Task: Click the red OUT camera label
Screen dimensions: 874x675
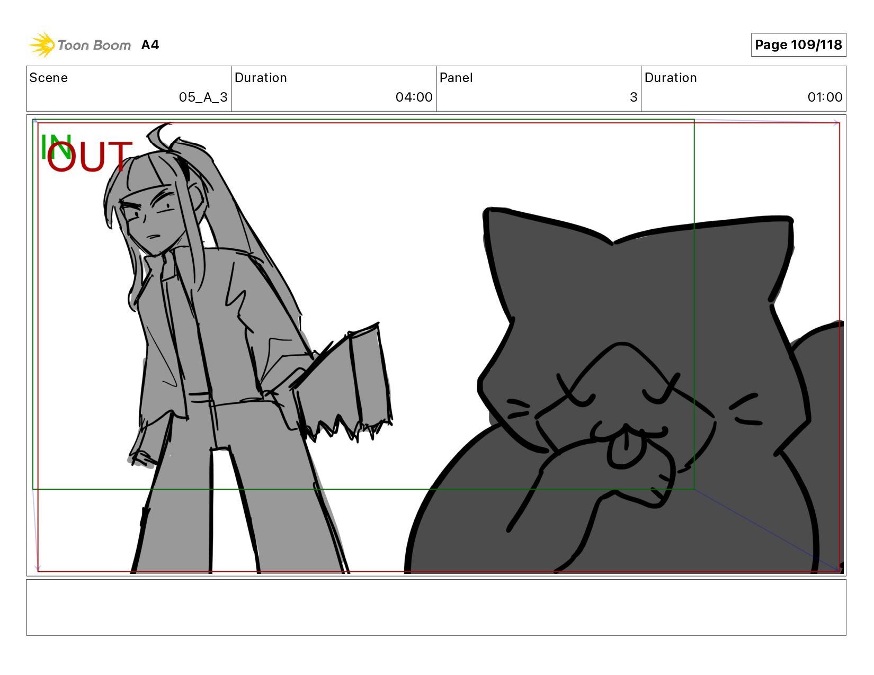Action: coord(89,157)
